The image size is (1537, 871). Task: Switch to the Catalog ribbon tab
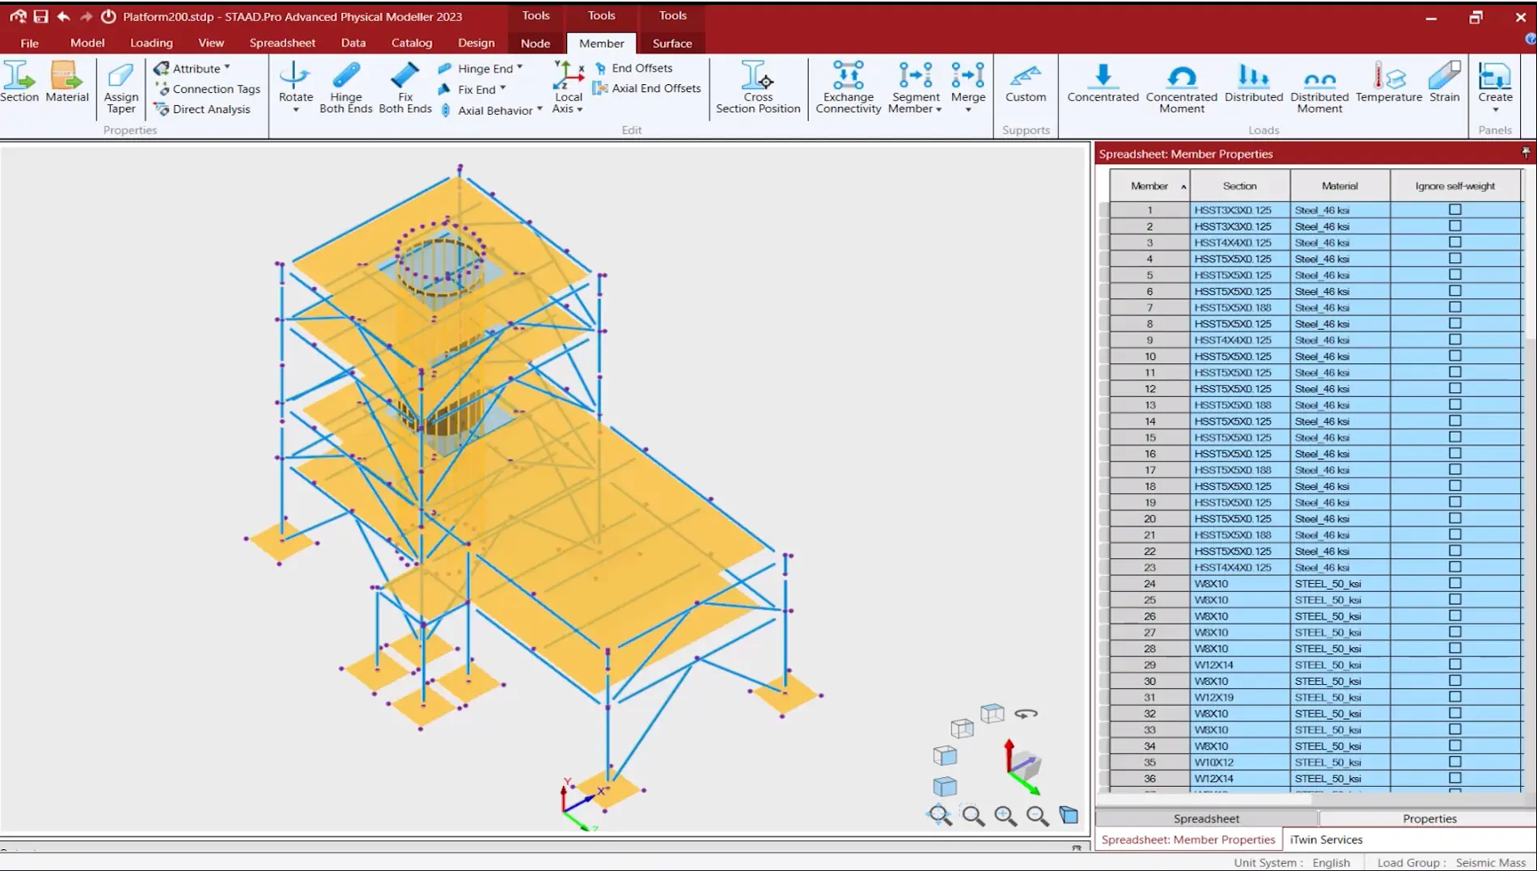[x=412, y=43]
